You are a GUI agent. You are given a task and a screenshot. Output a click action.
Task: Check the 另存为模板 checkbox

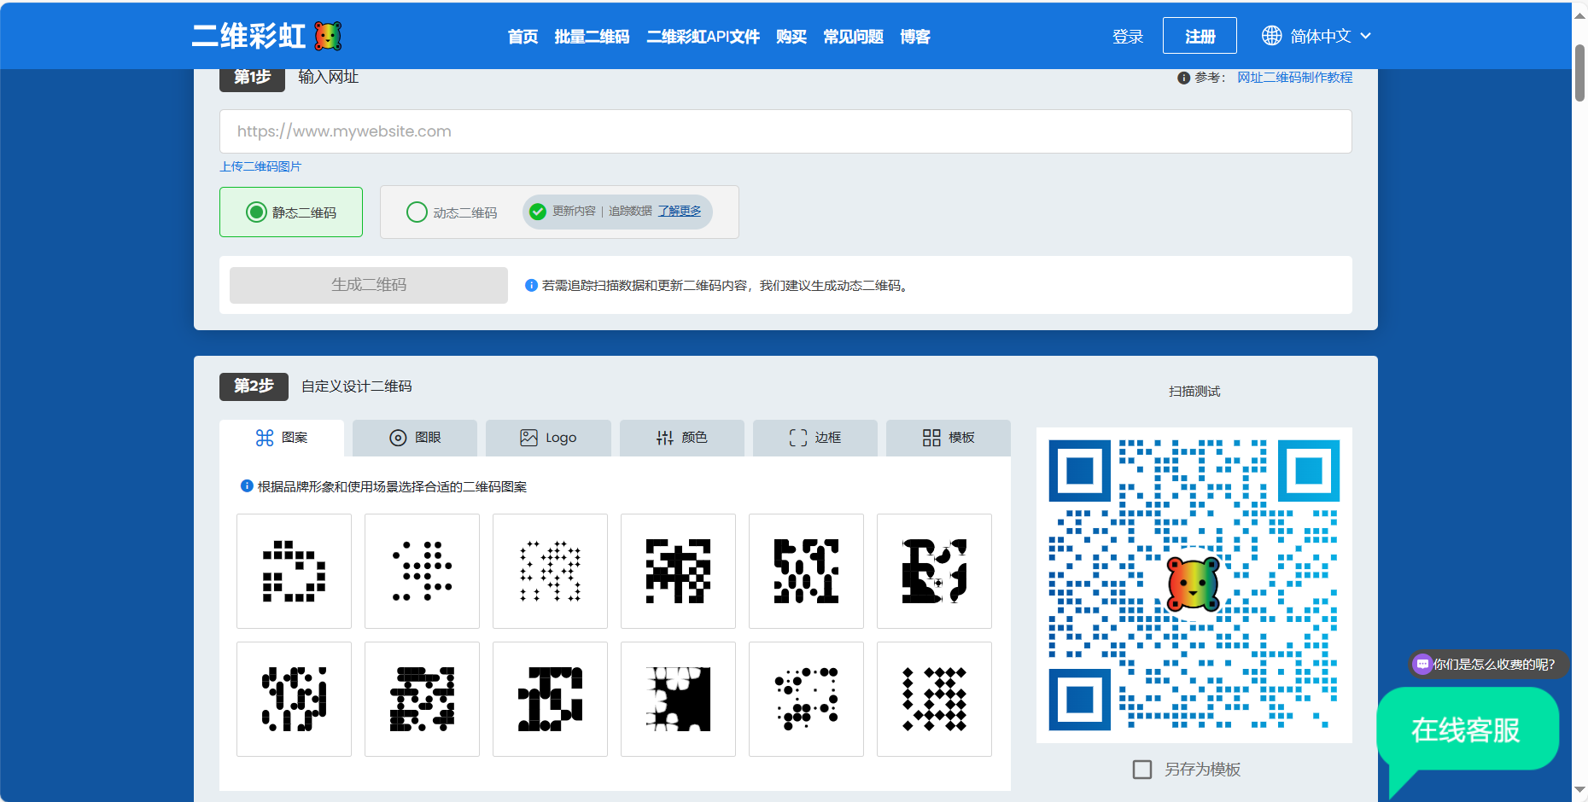pos(1141,770)
